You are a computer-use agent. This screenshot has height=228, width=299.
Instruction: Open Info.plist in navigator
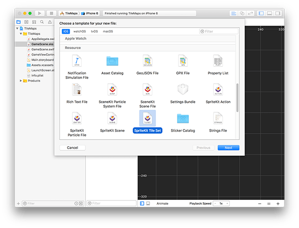(x=36, y=76)
